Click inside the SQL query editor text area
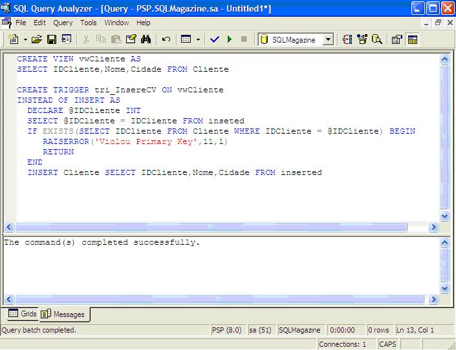 click(226, 194)
